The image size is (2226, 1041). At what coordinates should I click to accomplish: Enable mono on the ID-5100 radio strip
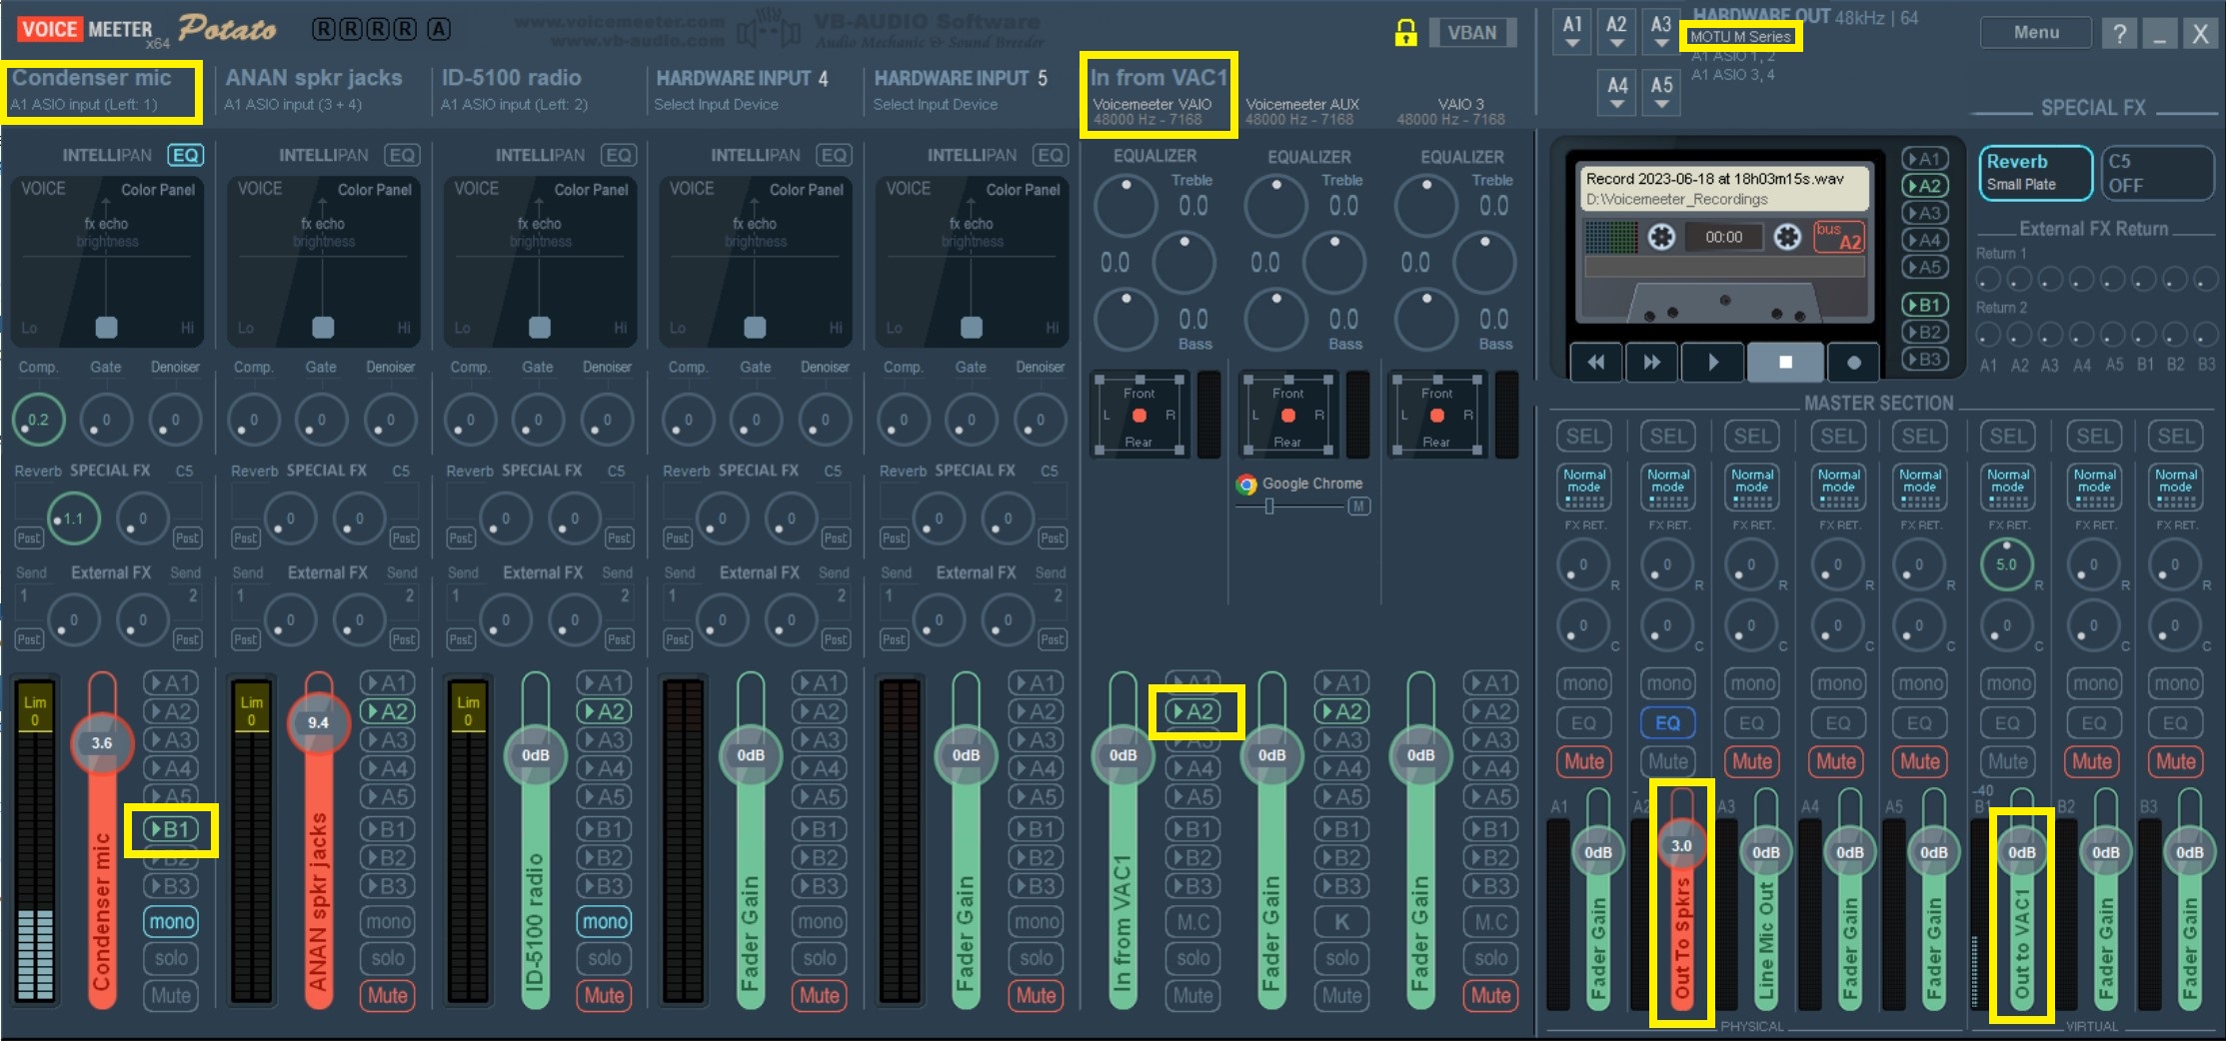pos(604,921)
